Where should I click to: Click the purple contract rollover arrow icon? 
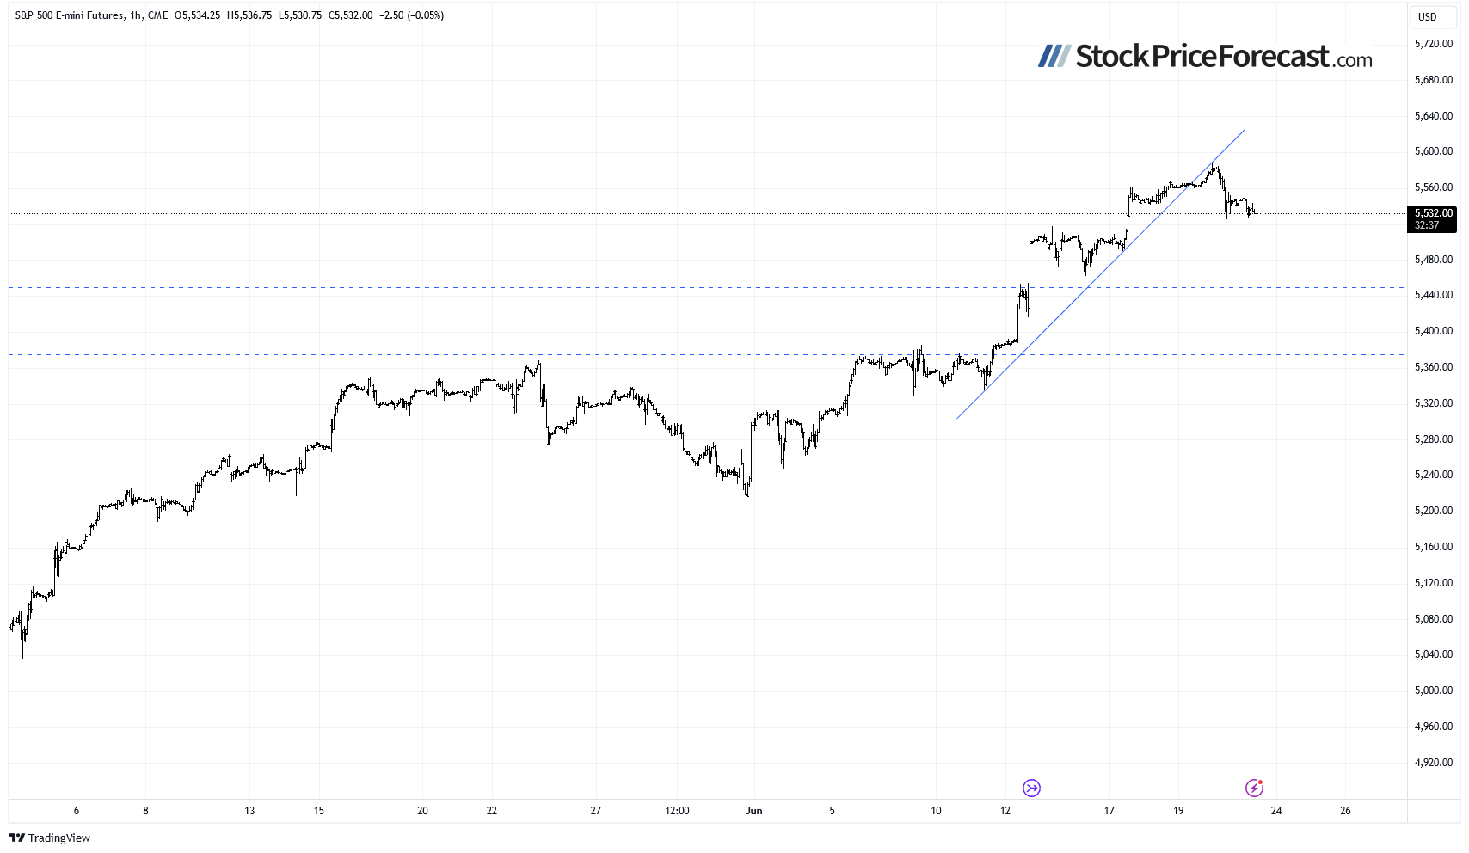click(1031, 788)
